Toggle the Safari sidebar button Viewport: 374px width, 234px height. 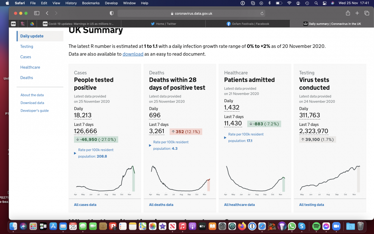point(37,13)
